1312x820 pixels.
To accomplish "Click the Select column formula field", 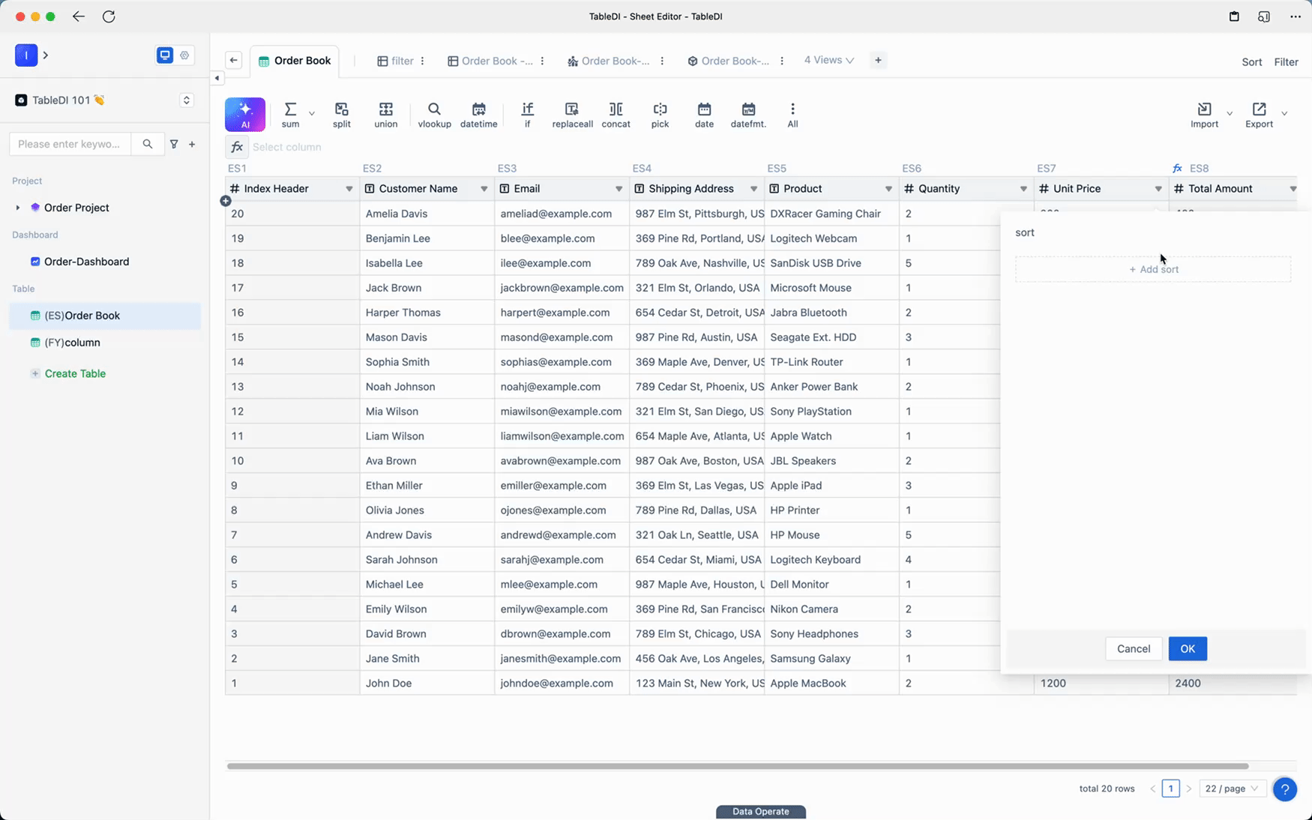I will pyautogui.click(x=287, y=147).
